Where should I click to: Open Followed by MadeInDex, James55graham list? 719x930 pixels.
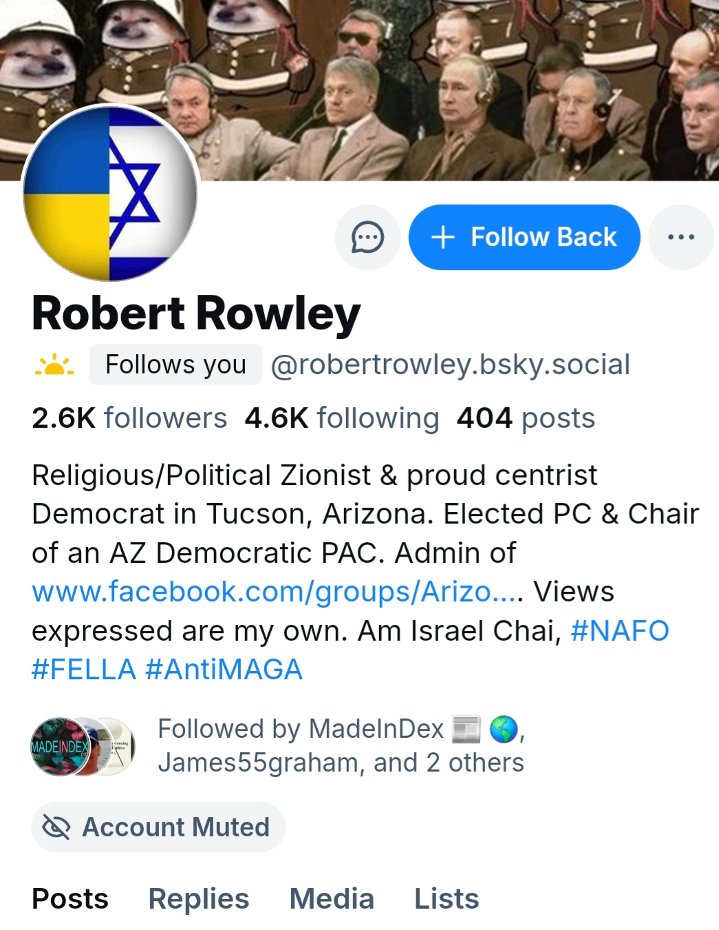(341, 746)
